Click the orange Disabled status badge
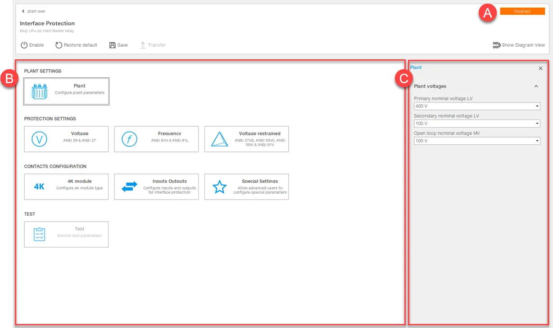553x328 pixels. 522,11
